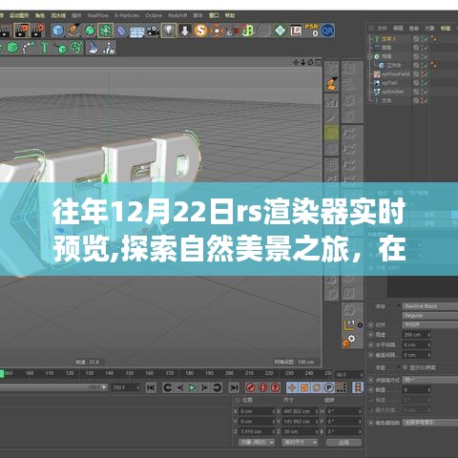The width and height of the screenshot is (458, 458).
Task: Select the orange Make Editable tool icon
Action: (331, 84)
